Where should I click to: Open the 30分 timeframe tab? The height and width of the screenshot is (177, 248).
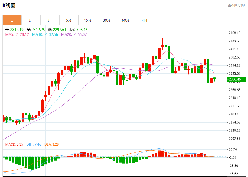coord(107,20)
